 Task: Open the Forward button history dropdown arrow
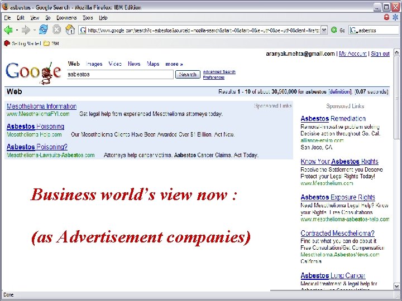(x=35, y=30)
